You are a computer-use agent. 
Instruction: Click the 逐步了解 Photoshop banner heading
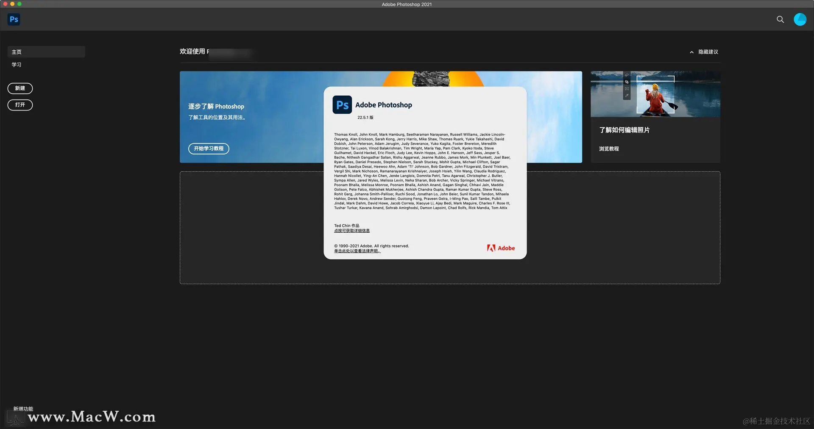216,107
